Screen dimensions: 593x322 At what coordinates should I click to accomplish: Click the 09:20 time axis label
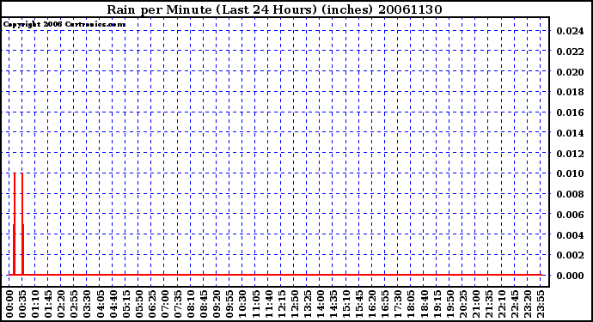pyautogui.click(x=217, y=304)
